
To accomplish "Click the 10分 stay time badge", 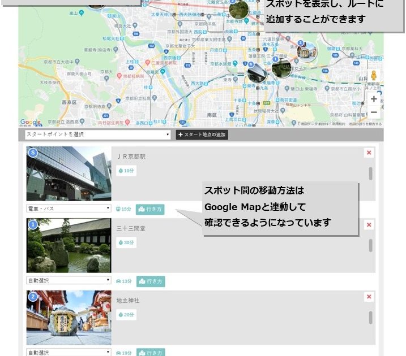I will tap(126, 171).
